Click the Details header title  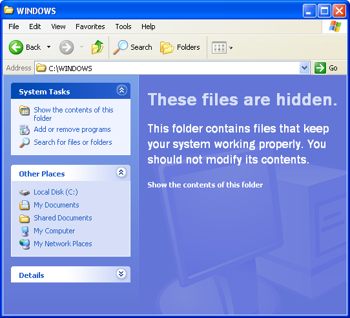pyautogui.click(x=32, y=275)
